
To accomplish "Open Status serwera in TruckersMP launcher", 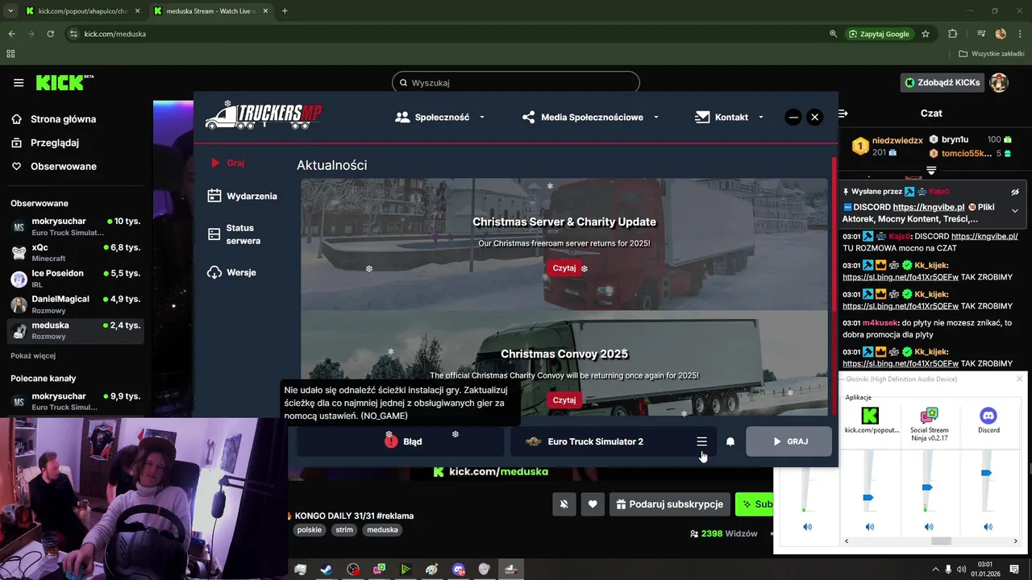I will [x=234, y=234].
